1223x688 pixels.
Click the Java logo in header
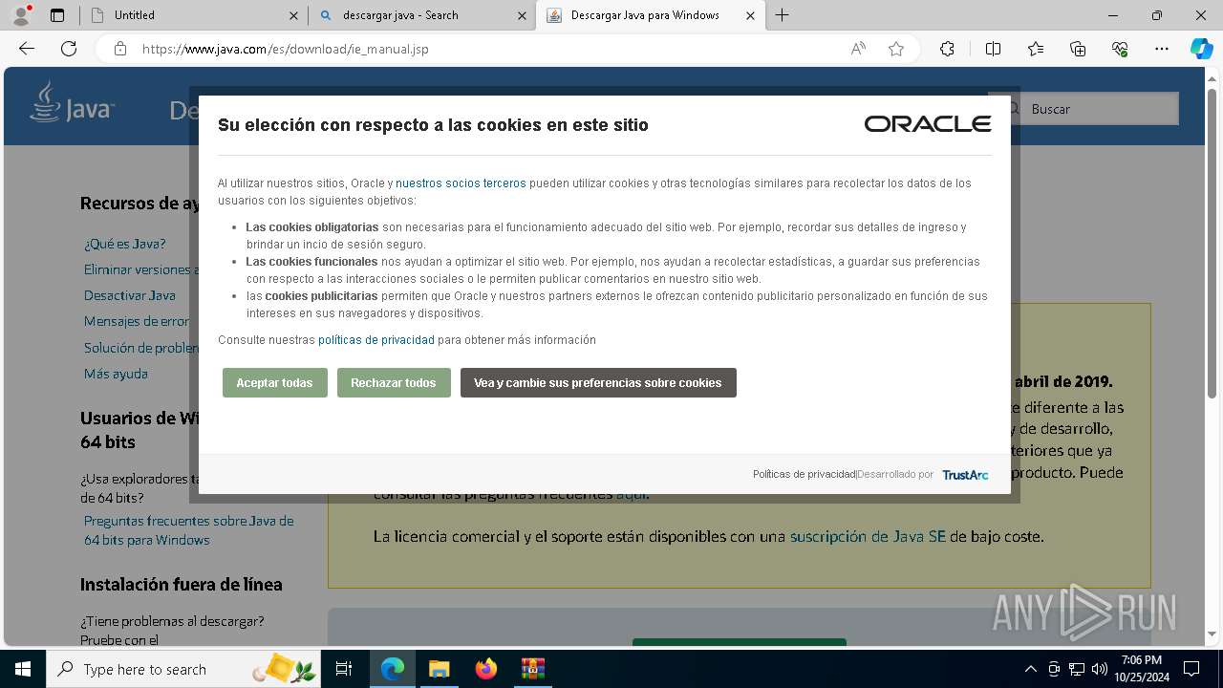[72, 101]
